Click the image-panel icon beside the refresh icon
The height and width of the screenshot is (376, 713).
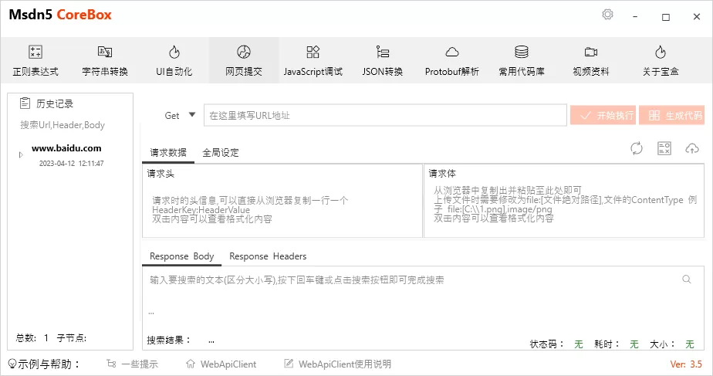click(664, 148)
